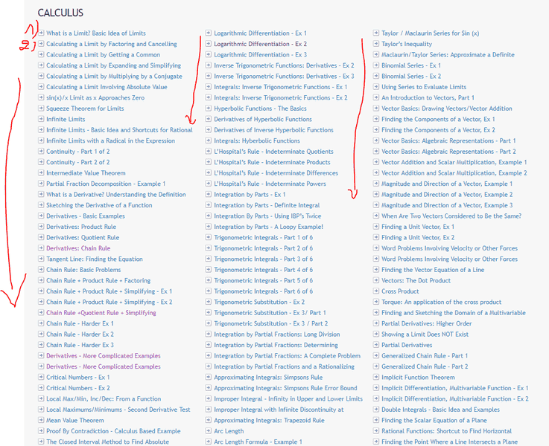The height and width of the screenshot is (446, 549).
Task: Open "Sketching the Derivative of a Function"
Action: [99, 205]
